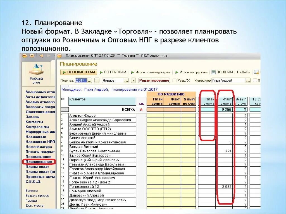Open Анализ отказов in sidebar
The image size is (286, 214).
click(40, 102)
